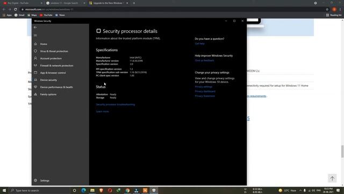Image resolution: width=344 pixels, height=194 pixels.
Task: Click the Family options people icon
Action: pos(35,94)
